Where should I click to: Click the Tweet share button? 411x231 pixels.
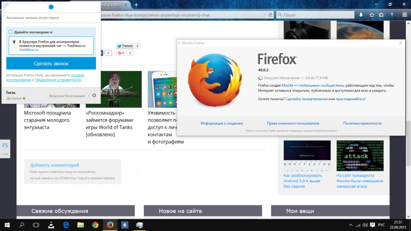tap(125, 46)
